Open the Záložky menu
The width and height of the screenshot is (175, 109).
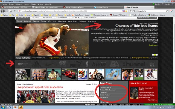pyautogui.click(x=33, y=4)
